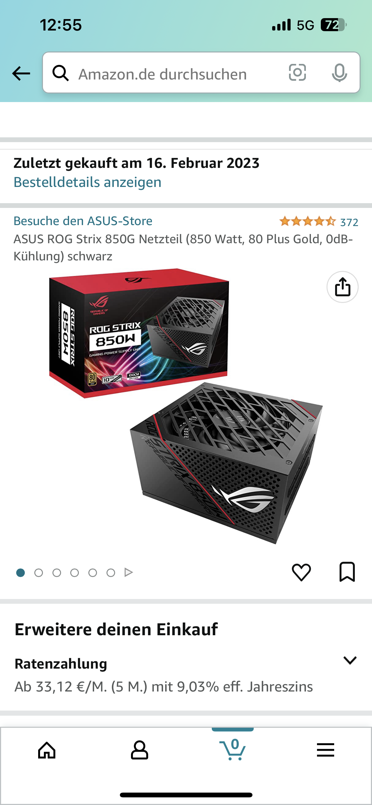Tap the microphone voice search icon
The height and width of the screenshot is (805, 372).
pos(339,73)
